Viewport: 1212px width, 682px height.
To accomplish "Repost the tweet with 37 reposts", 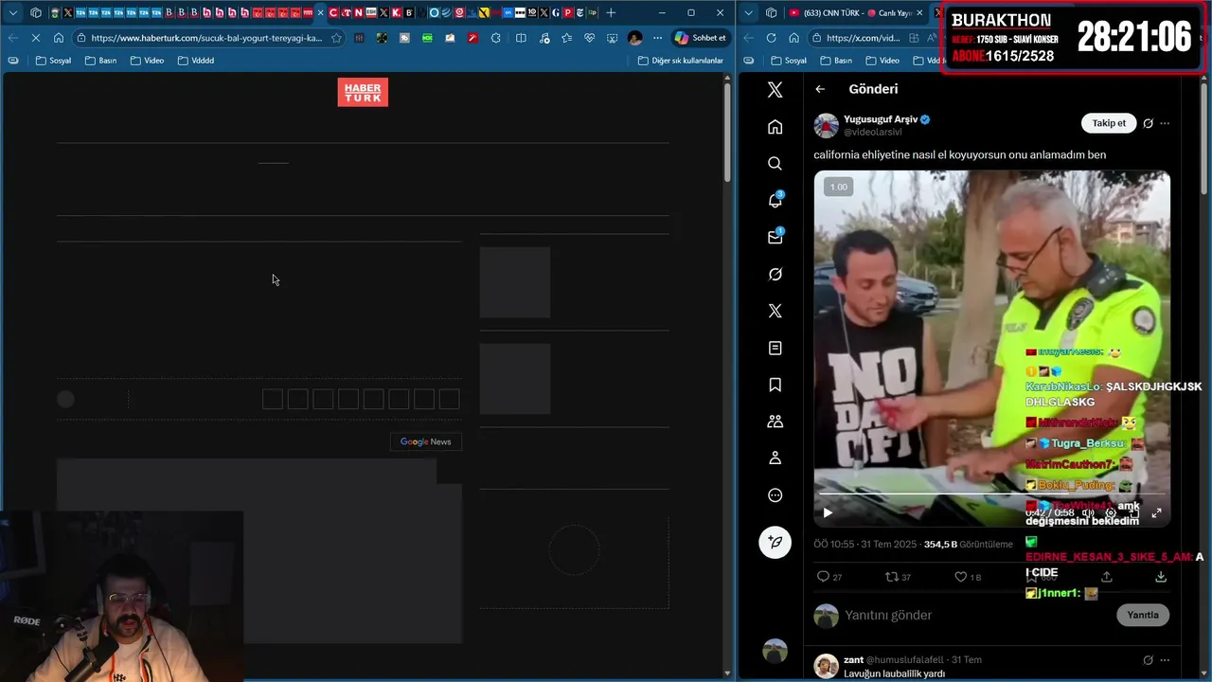I will (891, 576).
